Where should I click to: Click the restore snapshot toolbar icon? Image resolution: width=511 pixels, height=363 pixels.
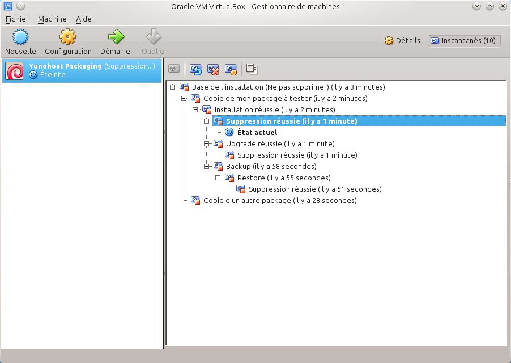point(195,69)
